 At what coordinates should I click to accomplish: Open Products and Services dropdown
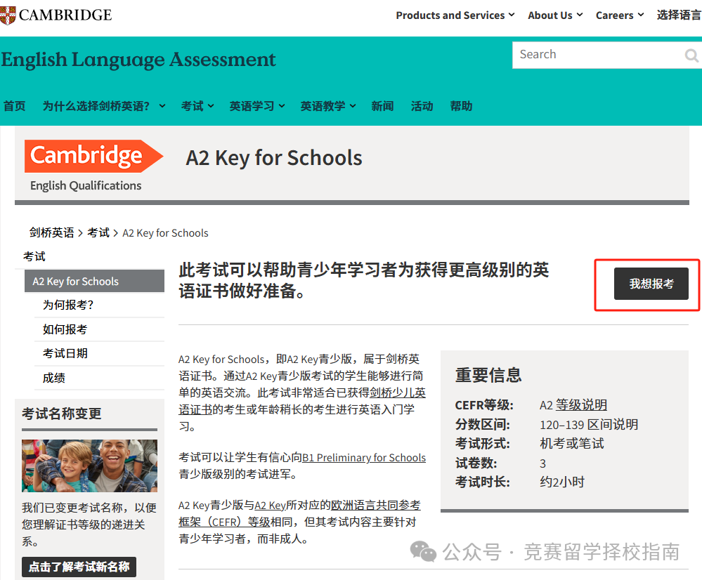tap(455, 15)
